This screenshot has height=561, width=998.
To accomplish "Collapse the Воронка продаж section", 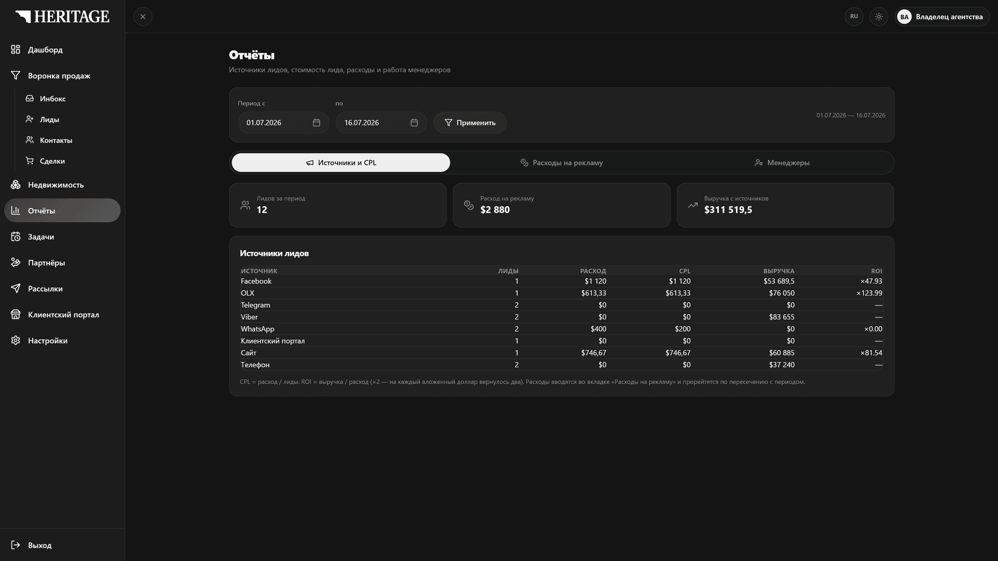I will click(62, 75).
